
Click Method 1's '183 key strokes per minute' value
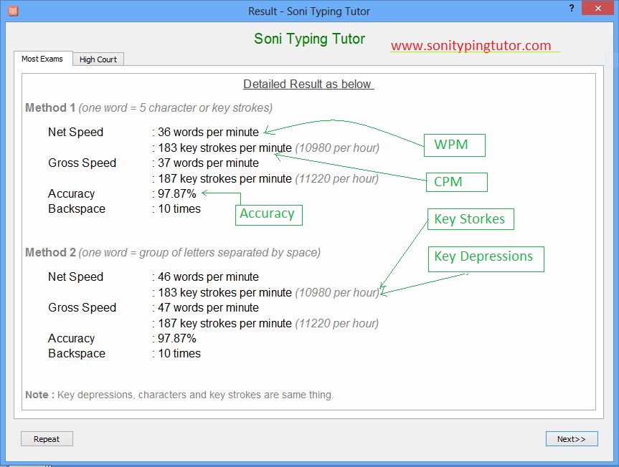(225, 148)
